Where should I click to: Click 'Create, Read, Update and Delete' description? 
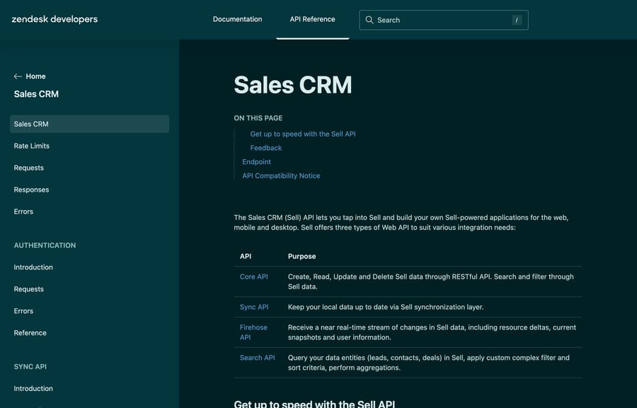pyautogui.click(x=430, y=281)
